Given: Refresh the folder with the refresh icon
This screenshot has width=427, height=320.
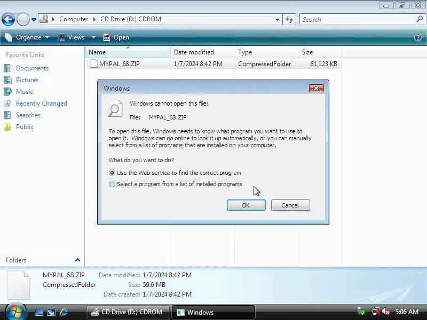Looking at the screenshot, I should coord(289,19).
